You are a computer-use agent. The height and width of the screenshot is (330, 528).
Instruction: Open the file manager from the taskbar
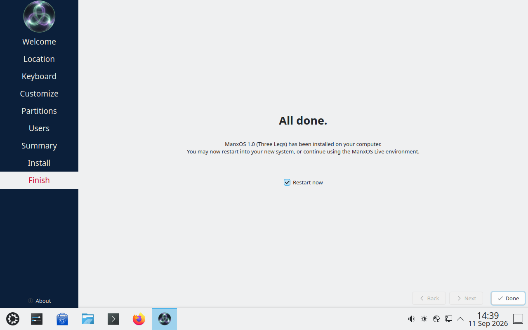pyautogui.click(x=88, y=319)
